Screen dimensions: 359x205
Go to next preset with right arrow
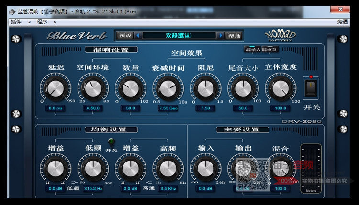tap(221, 36)
